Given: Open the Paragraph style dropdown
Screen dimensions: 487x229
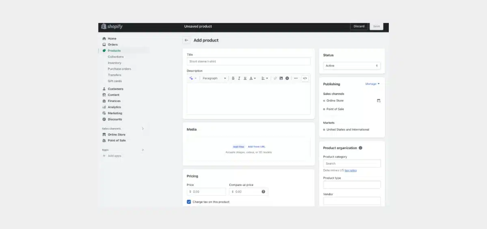Looking at the screenshot, I should point(214,78).
